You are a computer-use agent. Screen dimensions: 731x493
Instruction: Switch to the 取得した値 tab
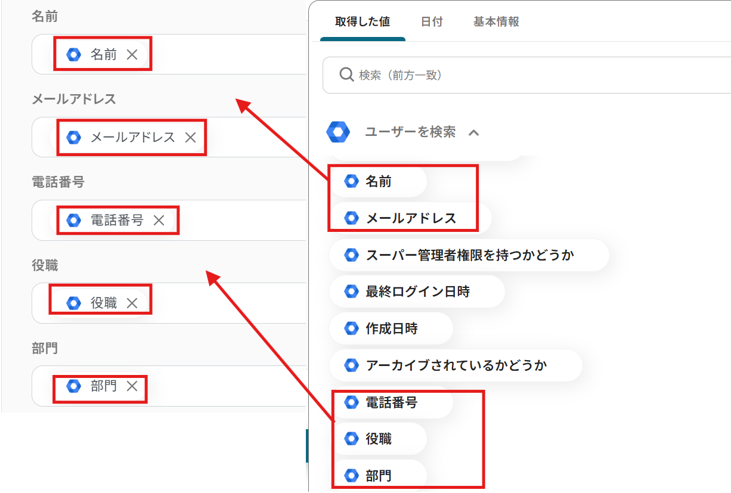pyautogui.click(x=363, y=22)
